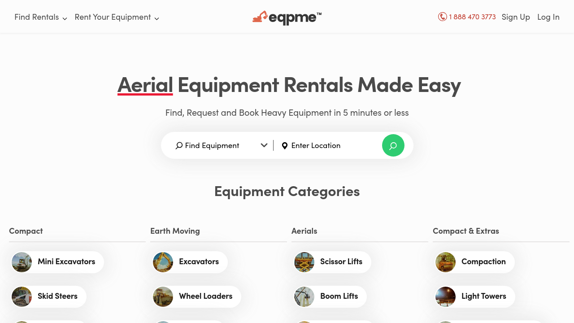Click the Enter Location field

(332, 145)
